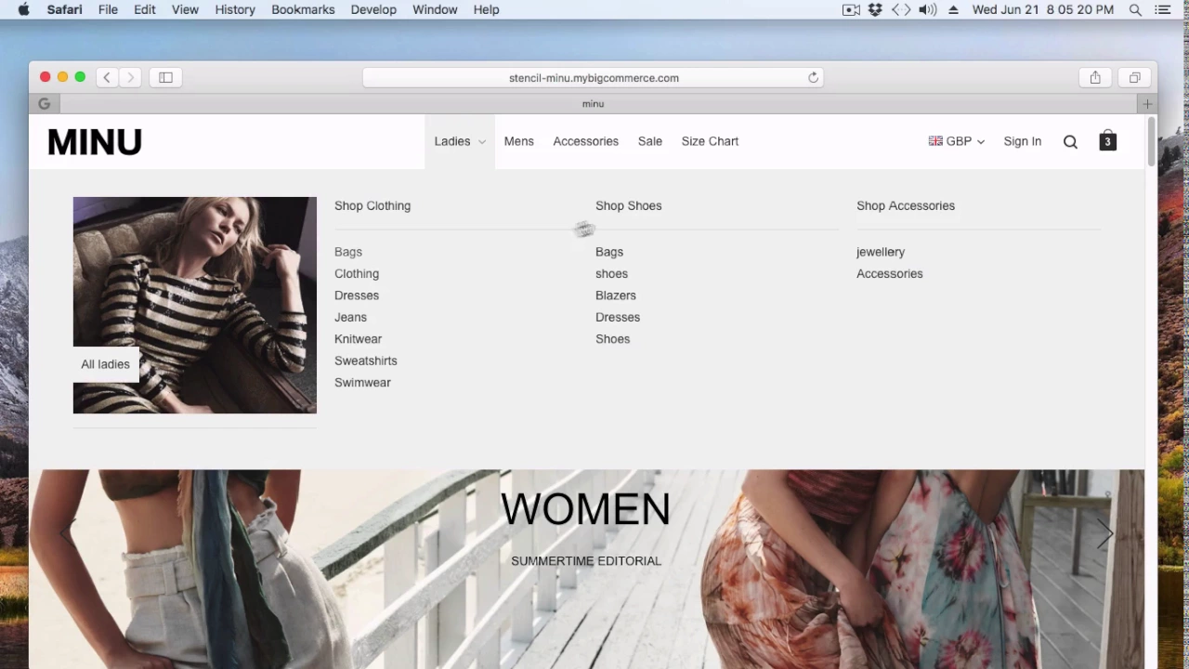This screenshot has width=1189, height=669.
Task: Open Safari's History menu
Action: coord(235,9)
